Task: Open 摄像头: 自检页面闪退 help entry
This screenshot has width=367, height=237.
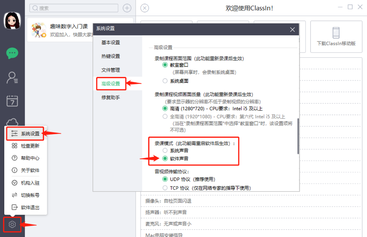Action: click(x=168, y=201)
